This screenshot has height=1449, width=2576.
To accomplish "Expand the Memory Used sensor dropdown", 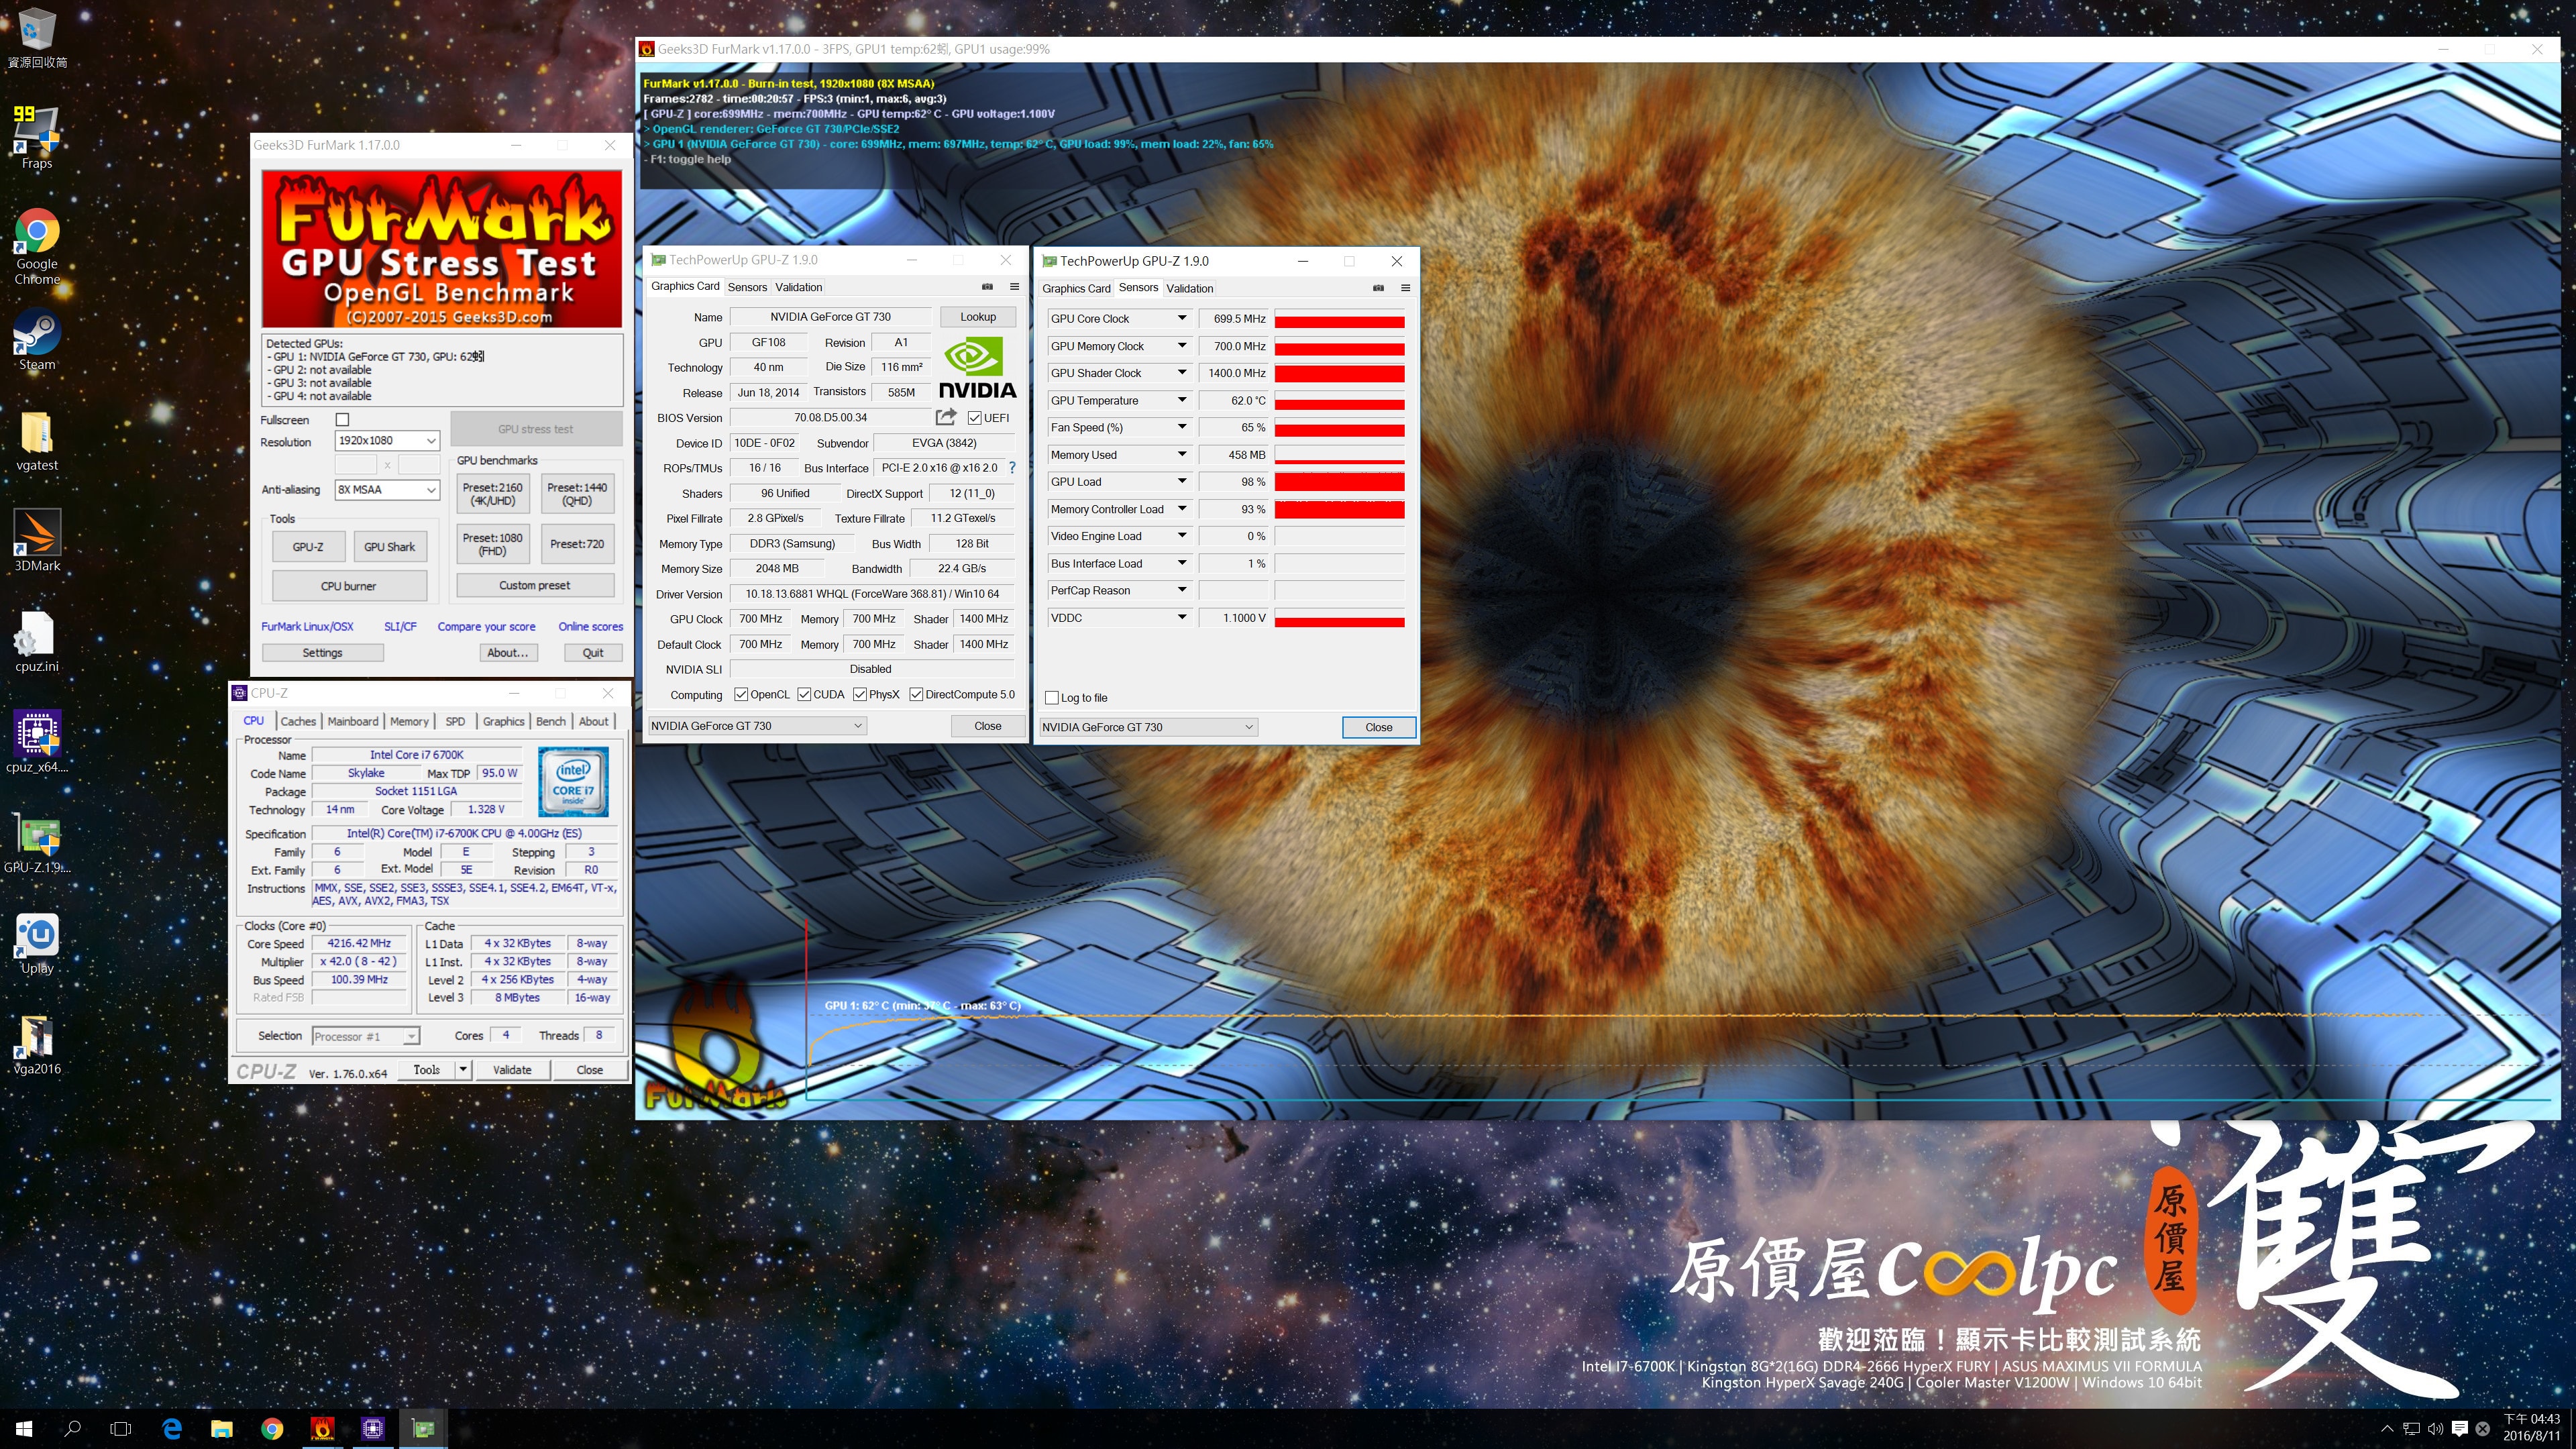I will pyautogui.click(x=1182, y=454).
